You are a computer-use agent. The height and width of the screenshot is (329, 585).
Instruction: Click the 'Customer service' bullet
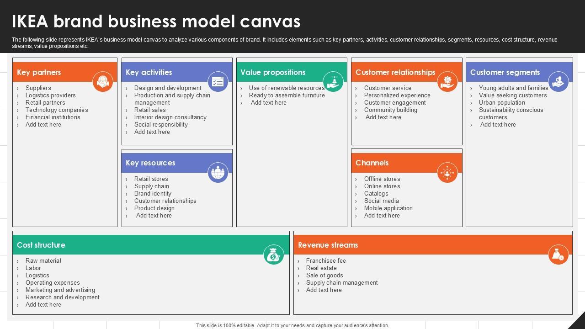(x=388, y=88)
